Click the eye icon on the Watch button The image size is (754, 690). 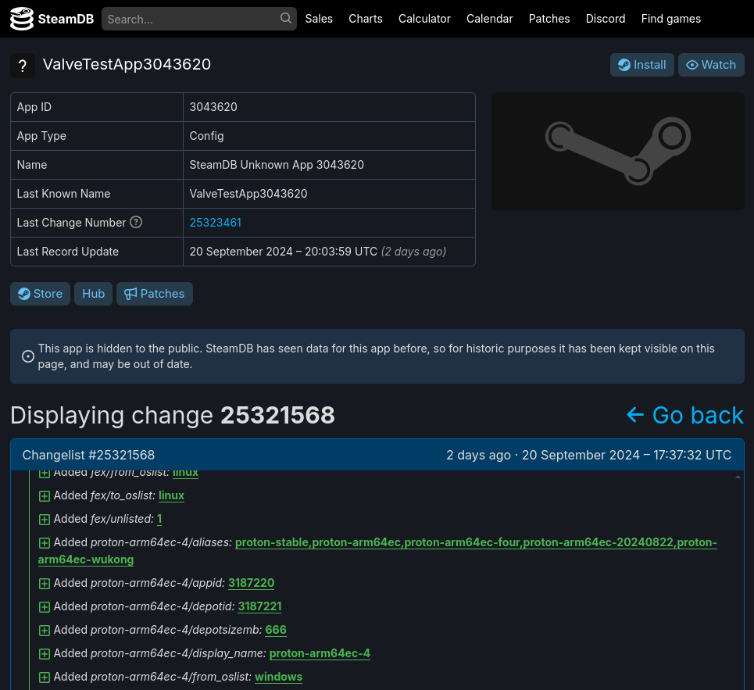(x=692, y=65)
